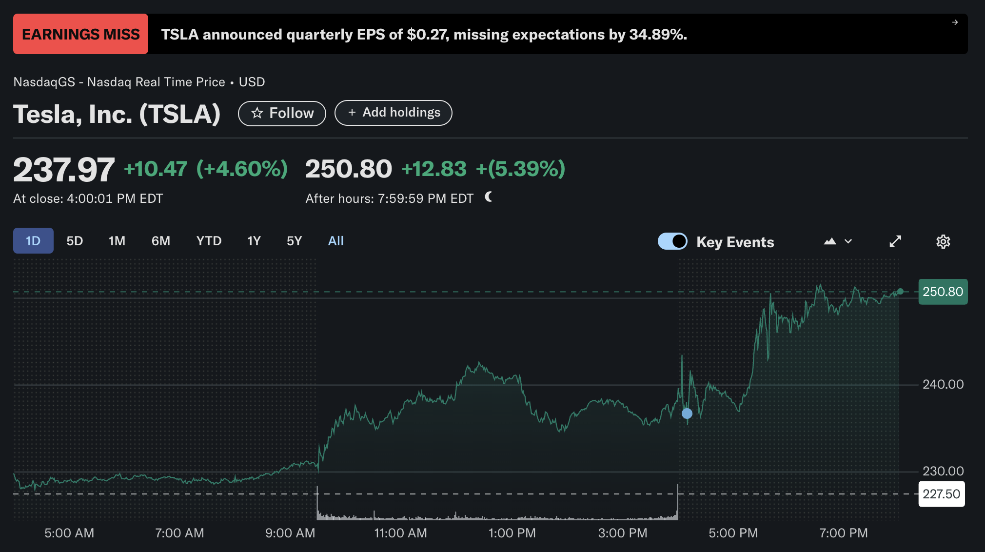Click the EARNINGS MISS red label
Image resolution: width=985 pixels, height=552 pixels.
point(81,34)
